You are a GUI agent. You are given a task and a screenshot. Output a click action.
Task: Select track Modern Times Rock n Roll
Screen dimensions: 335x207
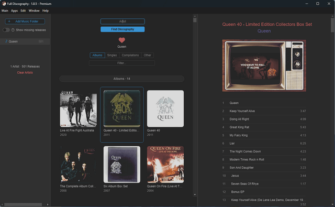264,159
